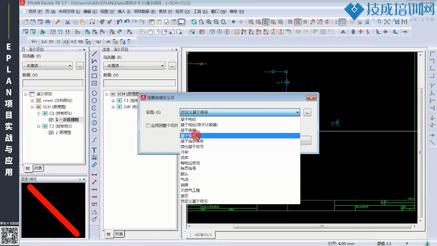This screenshot has width=437, height=246.
Task: Select the polyline drawing tool
Action: point(94,61)
